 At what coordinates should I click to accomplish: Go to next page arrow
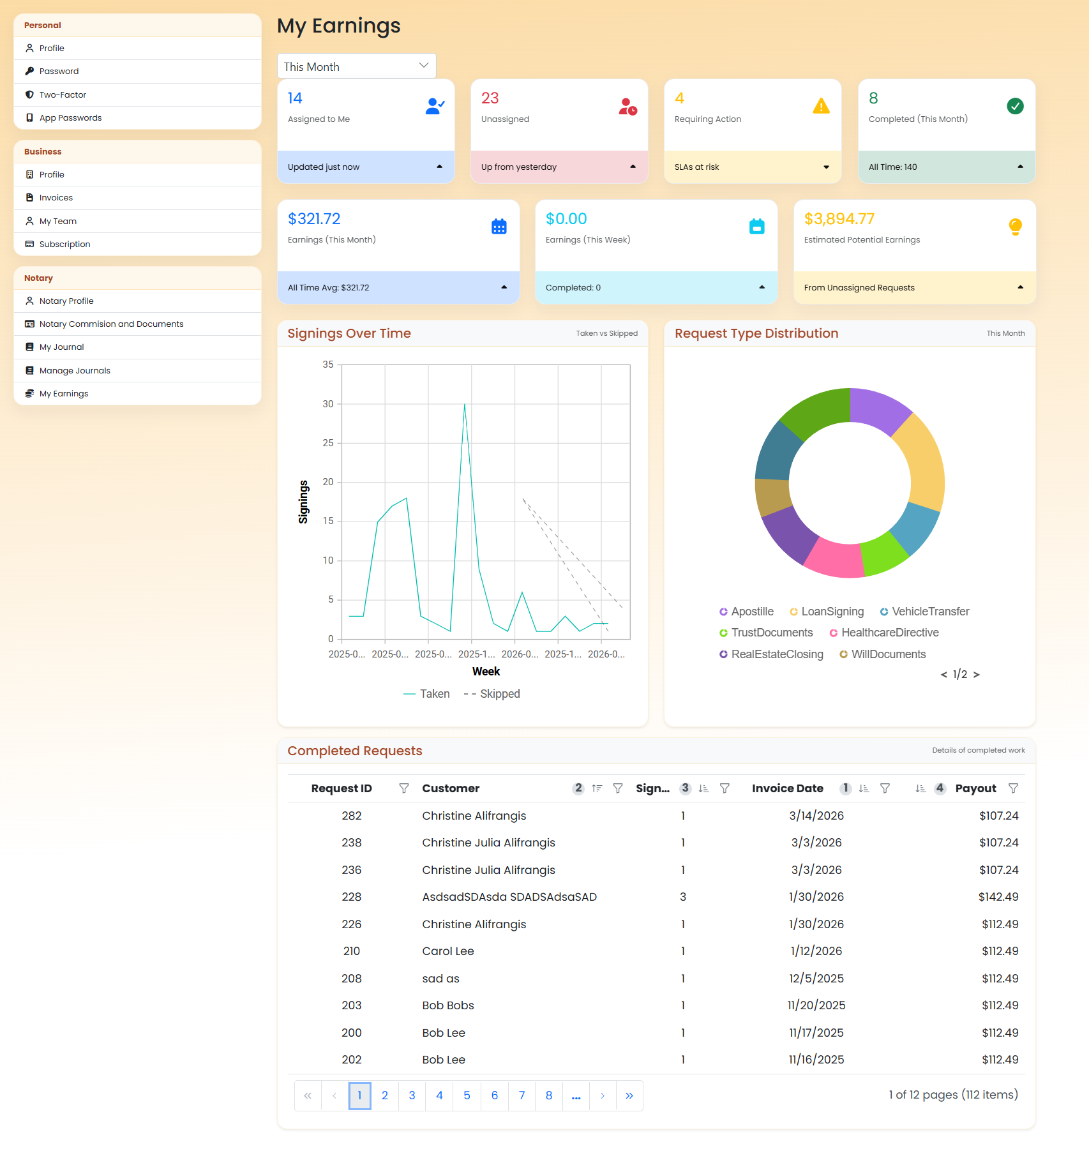(603, 1096)
